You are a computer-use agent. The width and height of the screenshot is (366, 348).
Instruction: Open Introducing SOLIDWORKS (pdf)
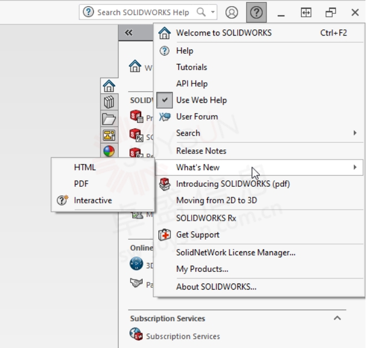[x=259, y=184]
